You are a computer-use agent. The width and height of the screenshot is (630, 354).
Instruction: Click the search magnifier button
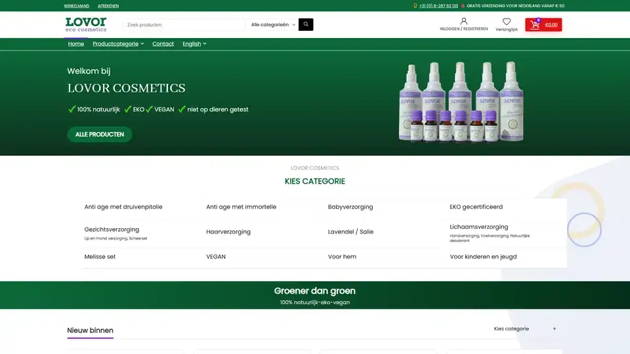306,24
